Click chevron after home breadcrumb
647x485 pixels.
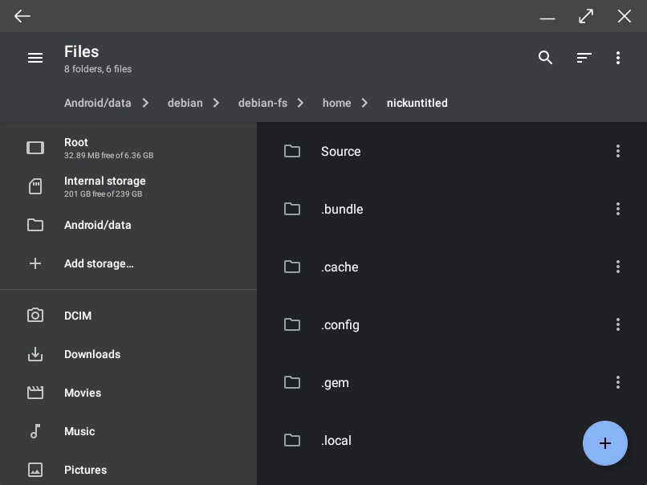coord(364,103)
